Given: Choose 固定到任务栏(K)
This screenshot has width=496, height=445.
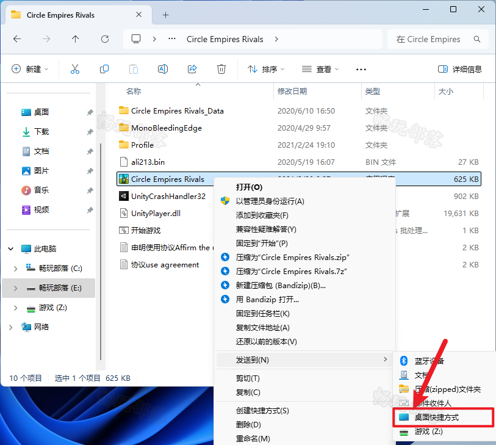Looking at the screenshot, I should tap(306, 313).
